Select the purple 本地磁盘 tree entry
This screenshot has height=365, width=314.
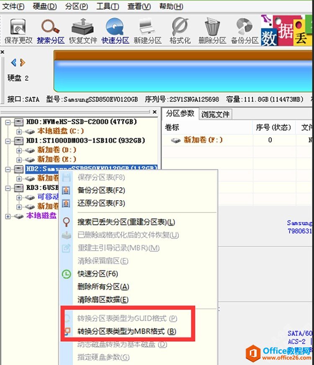pos(41,216)
